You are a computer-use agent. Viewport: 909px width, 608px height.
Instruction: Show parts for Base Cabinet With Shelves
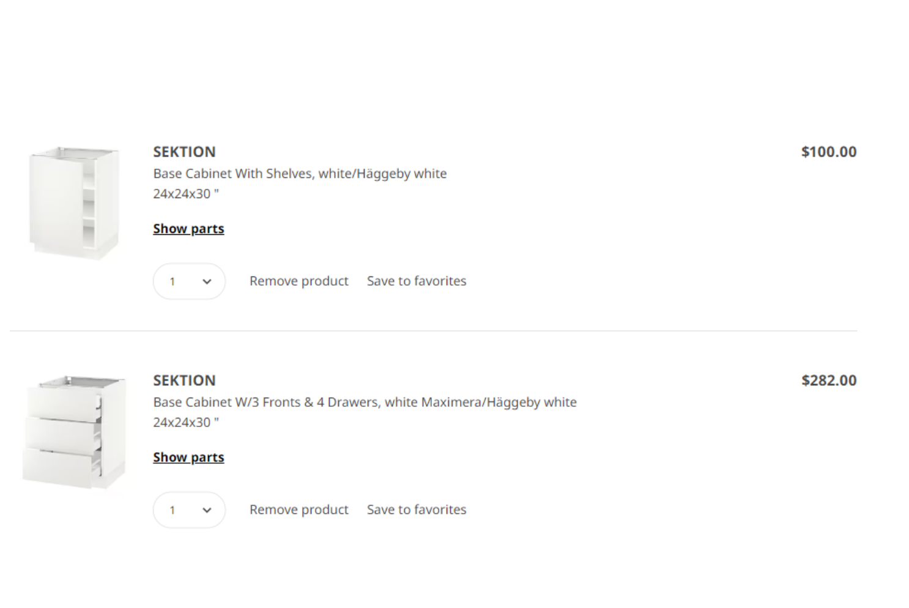click(x=188, y=229)
